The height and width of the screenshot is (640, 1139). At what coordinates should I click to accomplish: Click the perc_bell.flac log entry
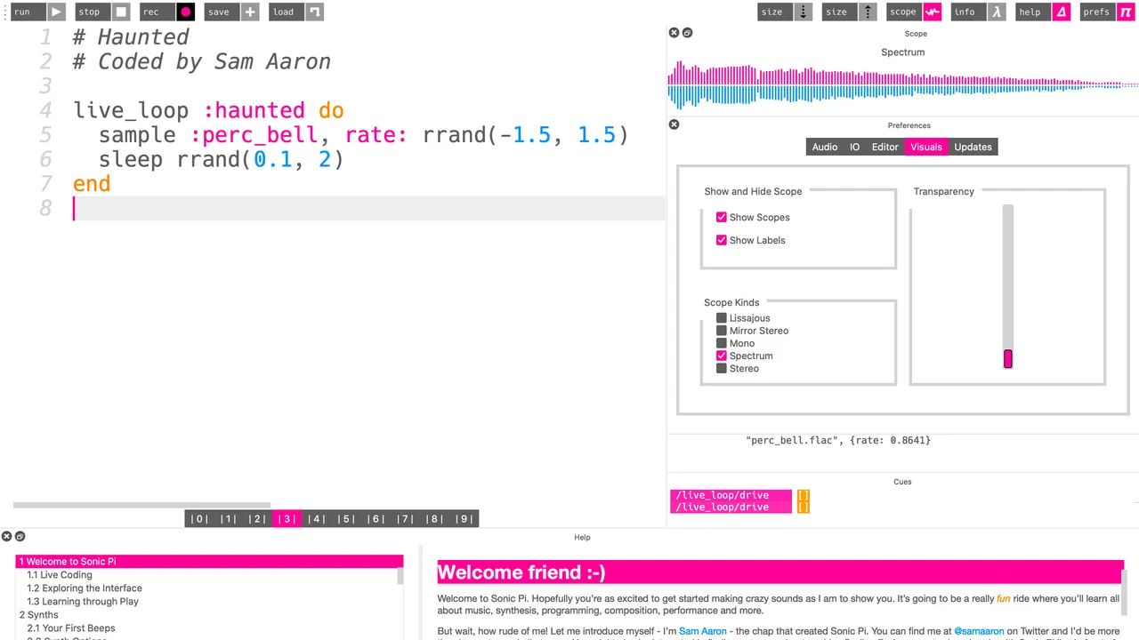[838, 440]
